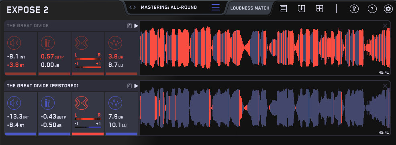This screenshot has height=145, width=396.
Task: Click the Mastering: All-Round preset name
Action: [x=169, y=7]
